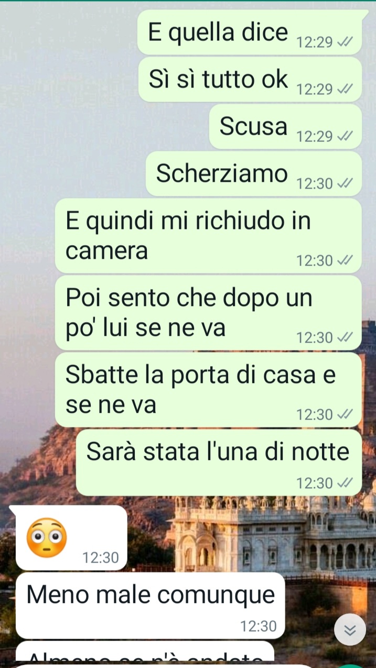The width and height of the screenshot is (376, 668).
Task: Select 'Sbatte la porta di casa' message
Action: [208, 390]
